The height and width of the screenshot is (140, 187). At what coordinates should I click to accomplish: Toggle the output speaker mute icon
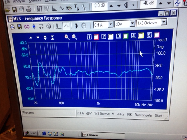tap(126, 5)
